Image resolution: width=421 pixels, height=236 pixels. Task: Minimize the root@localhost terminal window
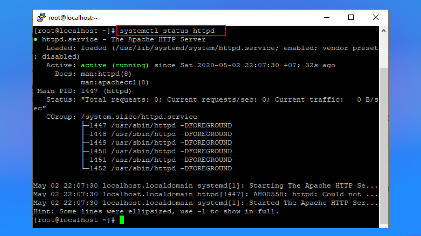point(326,17)
